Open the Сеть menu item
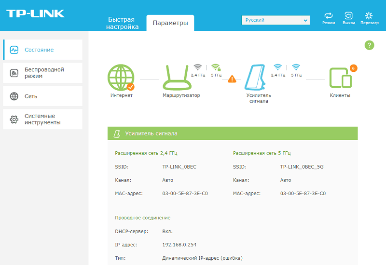Image resolution: width=386 pixels, height=265 pixels. [x=42, y=96]
